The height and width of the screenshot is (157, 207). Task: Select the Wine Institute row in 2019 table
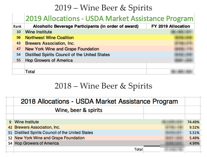point(104,32)
